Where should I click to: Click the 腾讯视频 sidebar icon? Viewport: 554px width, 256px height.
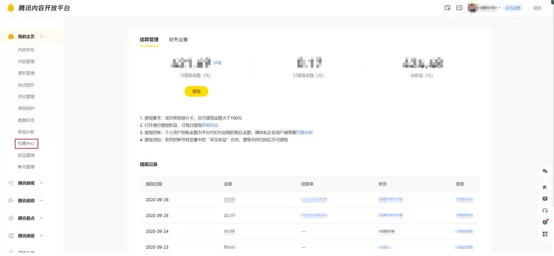pyautogui.click(x=11, y=201)
